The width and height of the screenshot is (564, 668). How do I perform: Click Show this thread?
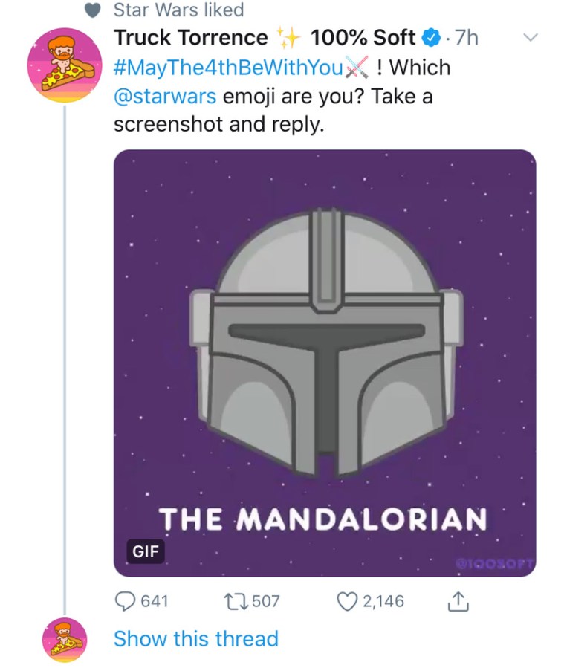pos(195,638)
